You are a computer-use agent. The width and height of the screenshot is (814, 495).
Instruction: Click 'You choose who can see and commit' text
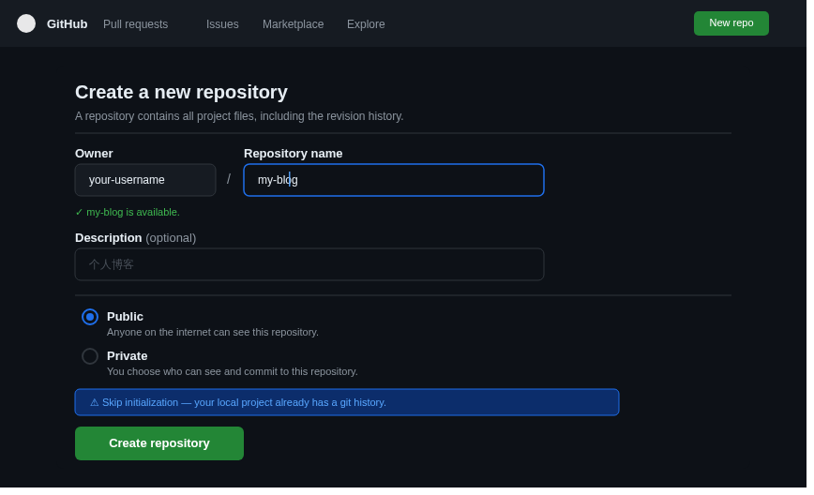[x=232, y=371]
